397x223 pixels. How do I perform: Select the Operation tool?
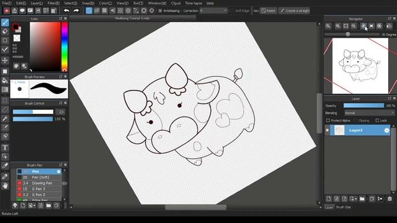[x=5, y=157]
